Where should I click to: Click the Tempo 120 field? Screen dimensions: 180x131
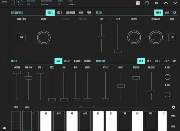coord(59,4)
